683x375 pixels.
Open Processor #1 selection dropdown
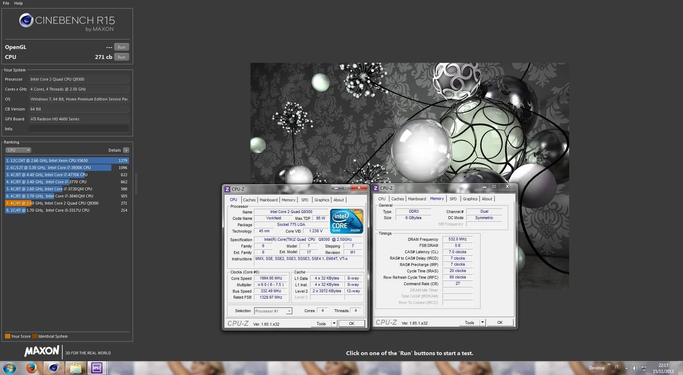(x=273, y=311)
